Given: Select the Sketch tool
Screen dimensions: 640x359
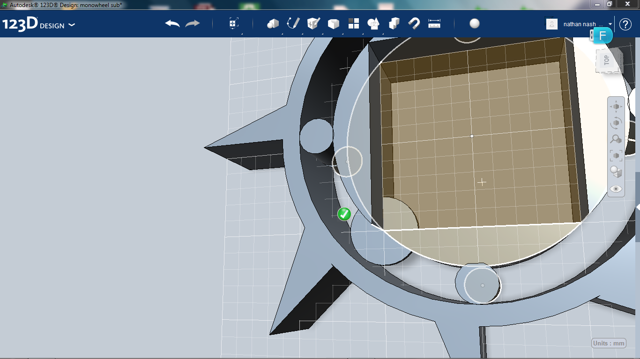Looking at the screenshot, I should tap(293, 23).
